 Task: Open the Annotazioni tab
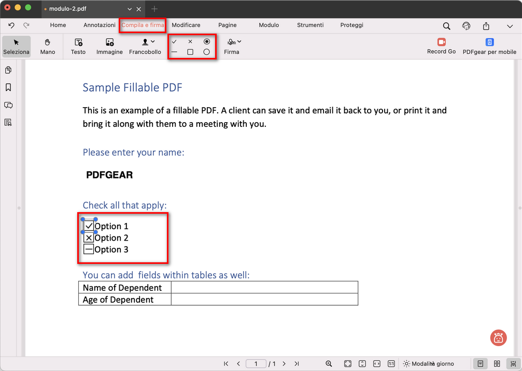tap(99, 25)
